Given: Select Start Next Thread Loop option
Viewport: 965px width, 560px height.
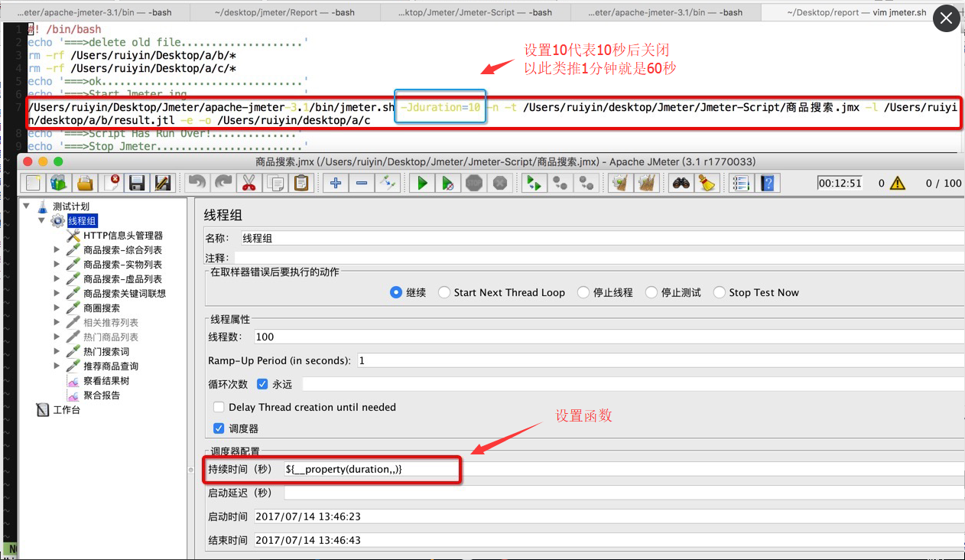Looking at the screenshot, I should point(443,292).
